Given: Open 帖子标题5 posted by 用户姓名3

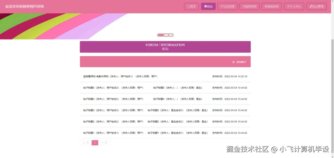Looking at the screenshot, I should [113, 88].
